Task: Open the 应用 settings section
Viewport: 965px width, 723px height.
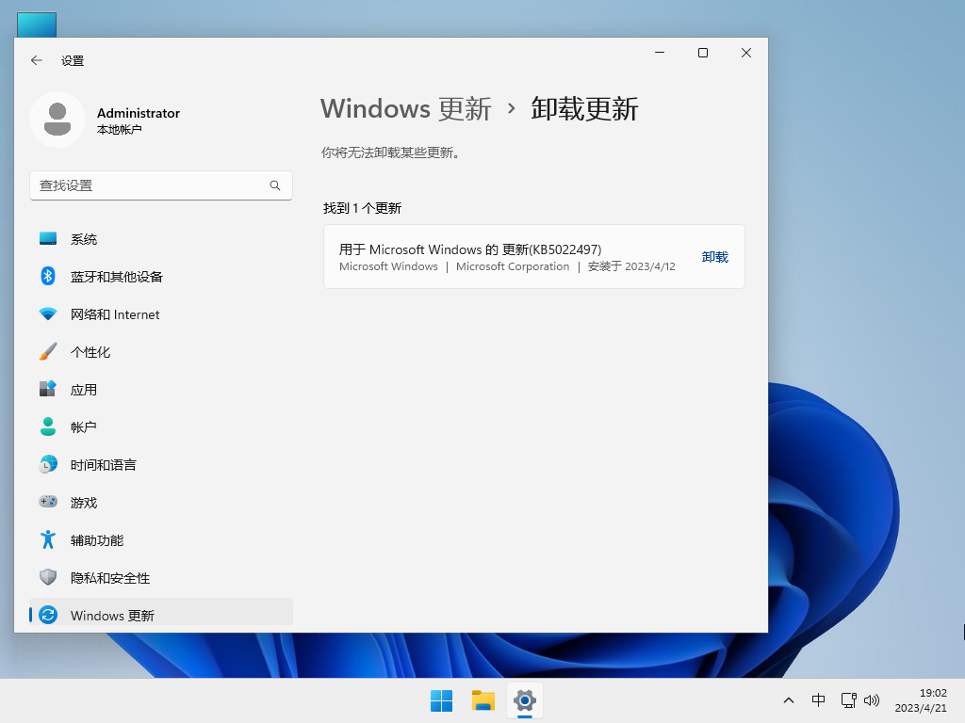Action: (83, 389)
